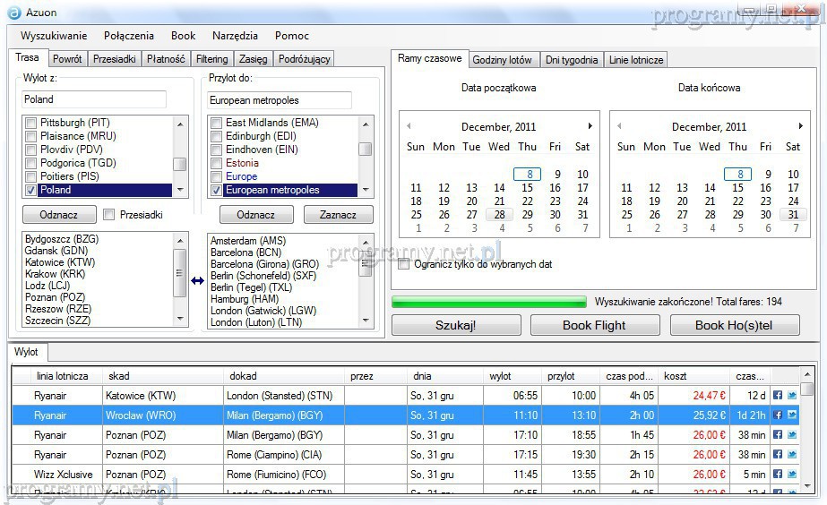Click Facebook share icon in Katowice flight row

coord(777,395)
